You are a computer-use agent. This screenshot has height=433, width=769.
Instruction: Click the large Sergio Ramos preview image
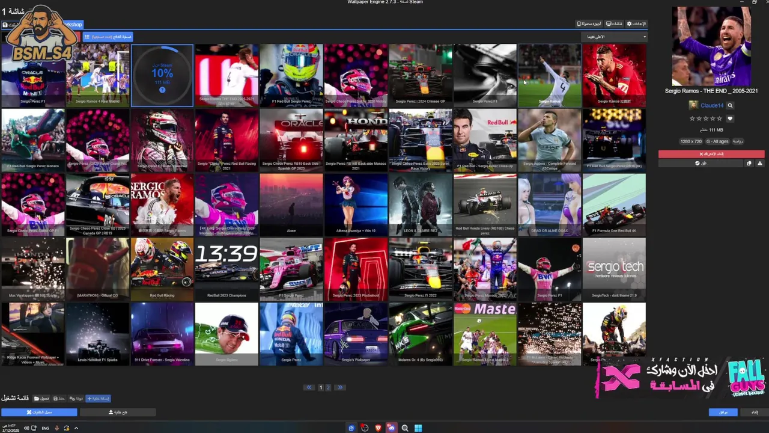[711, 46]
